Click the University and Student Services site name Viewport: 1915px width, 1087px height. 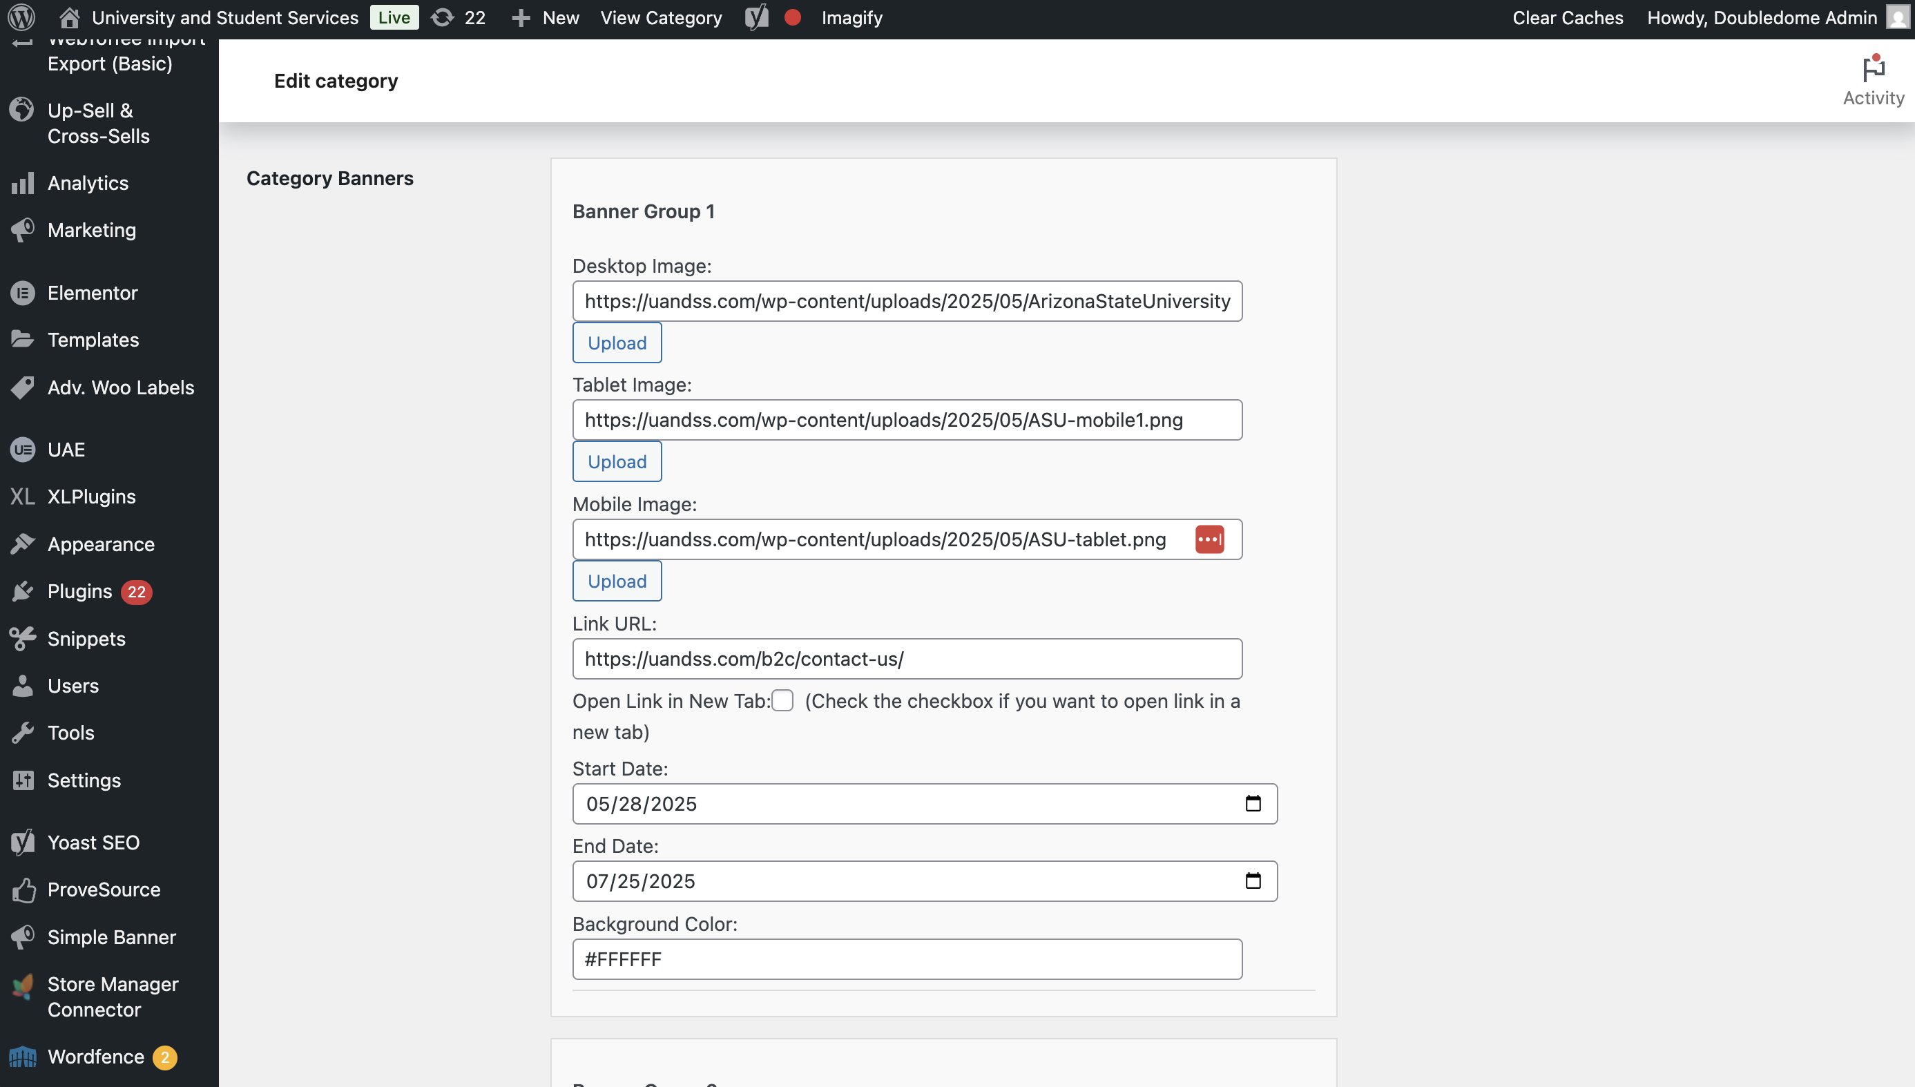pyautogui.click(x=224, y=17)
